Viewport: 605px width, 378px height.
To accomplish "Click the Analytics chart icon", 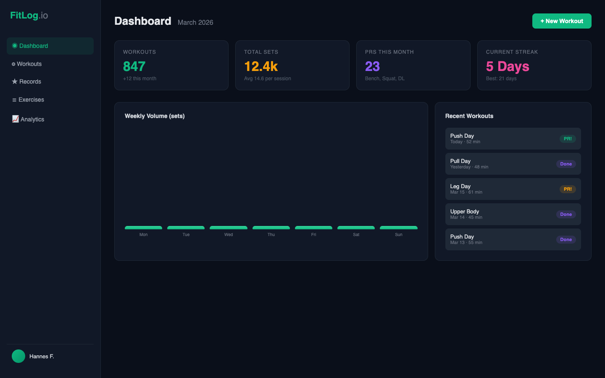I will click(x=16, y=119).
